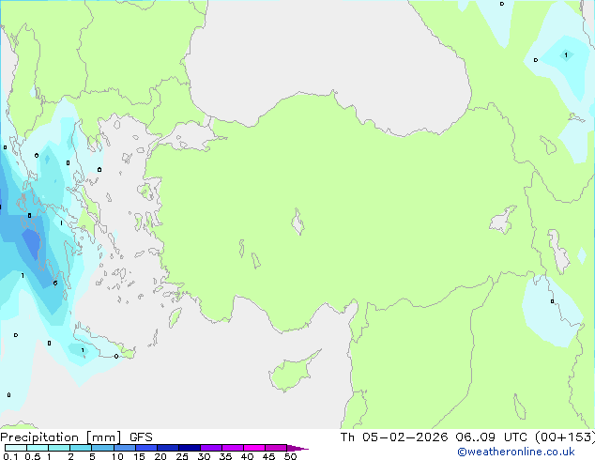Click the legend label '50'
Viewport: 595px width, 460px height.
pos(290,456)
